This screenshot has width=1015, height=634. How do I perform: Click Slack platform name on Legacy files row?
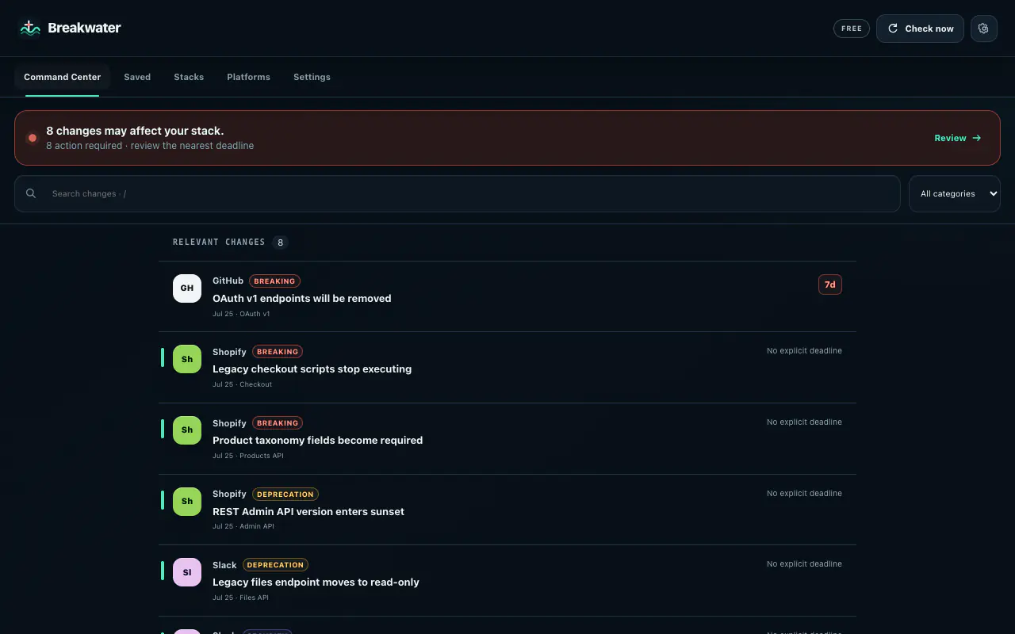[x=224, y=565]
